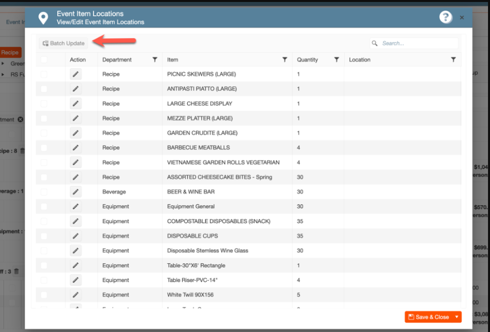
Task: Click the Location cell for MEZZE PLATTER (LARGE)
Action: tap(402, 118)
